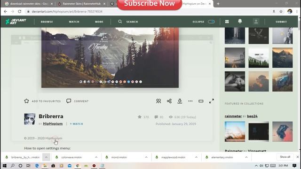Open the Windows Start button
The width and height of the screenshot is (301, 169).
coord(4,166)
